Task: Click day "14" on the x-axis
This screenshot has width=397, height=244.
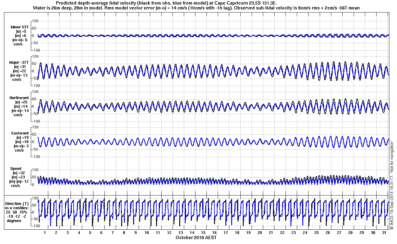Action: point(192,232)
